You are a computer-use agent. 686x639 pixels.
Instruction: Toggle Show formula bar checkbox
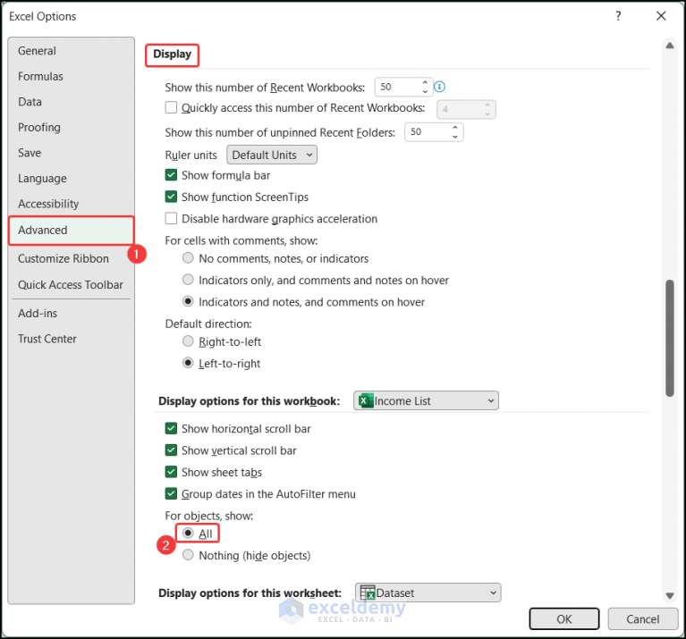tap(171, 175)
